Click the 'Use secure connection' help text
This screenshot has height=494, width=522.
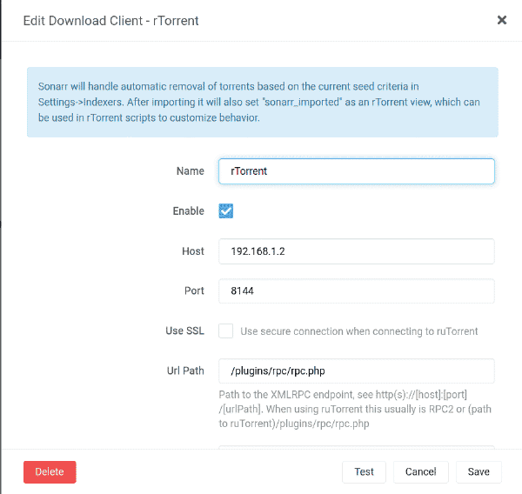[359, 331]
